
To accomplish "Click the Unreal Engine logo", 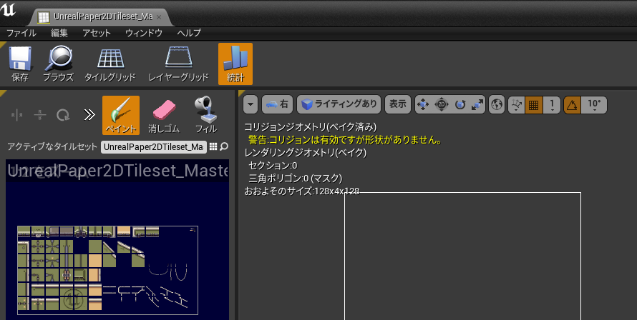I will (x=8, y=10).
